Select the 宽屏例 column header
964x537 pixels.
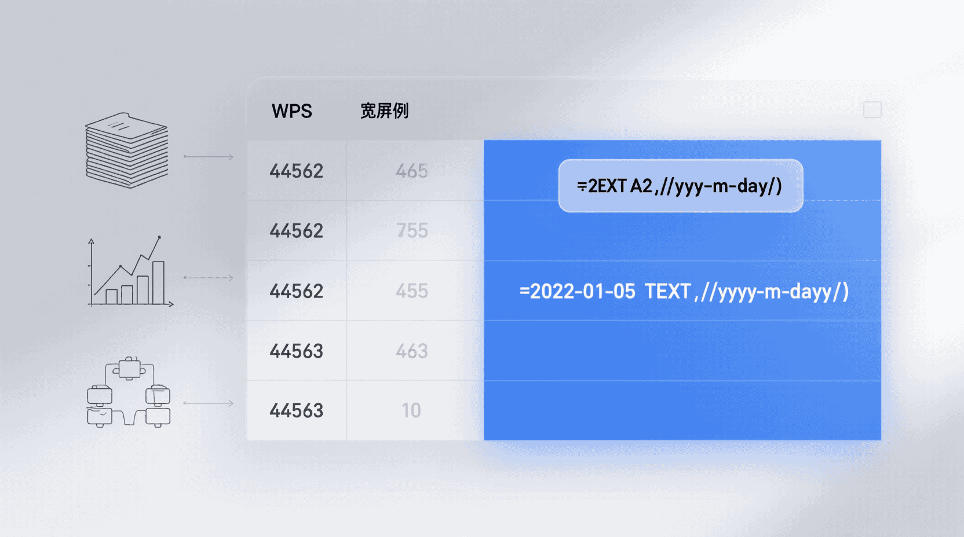tap(384, 111)
